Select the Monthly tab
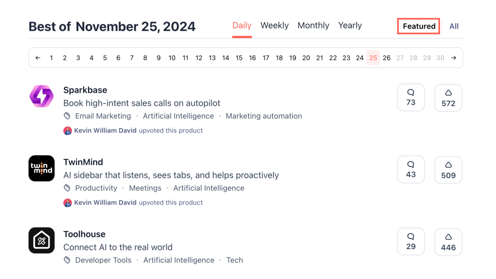Viewport: 496px width, 279px height. click(x=313, y=26)
